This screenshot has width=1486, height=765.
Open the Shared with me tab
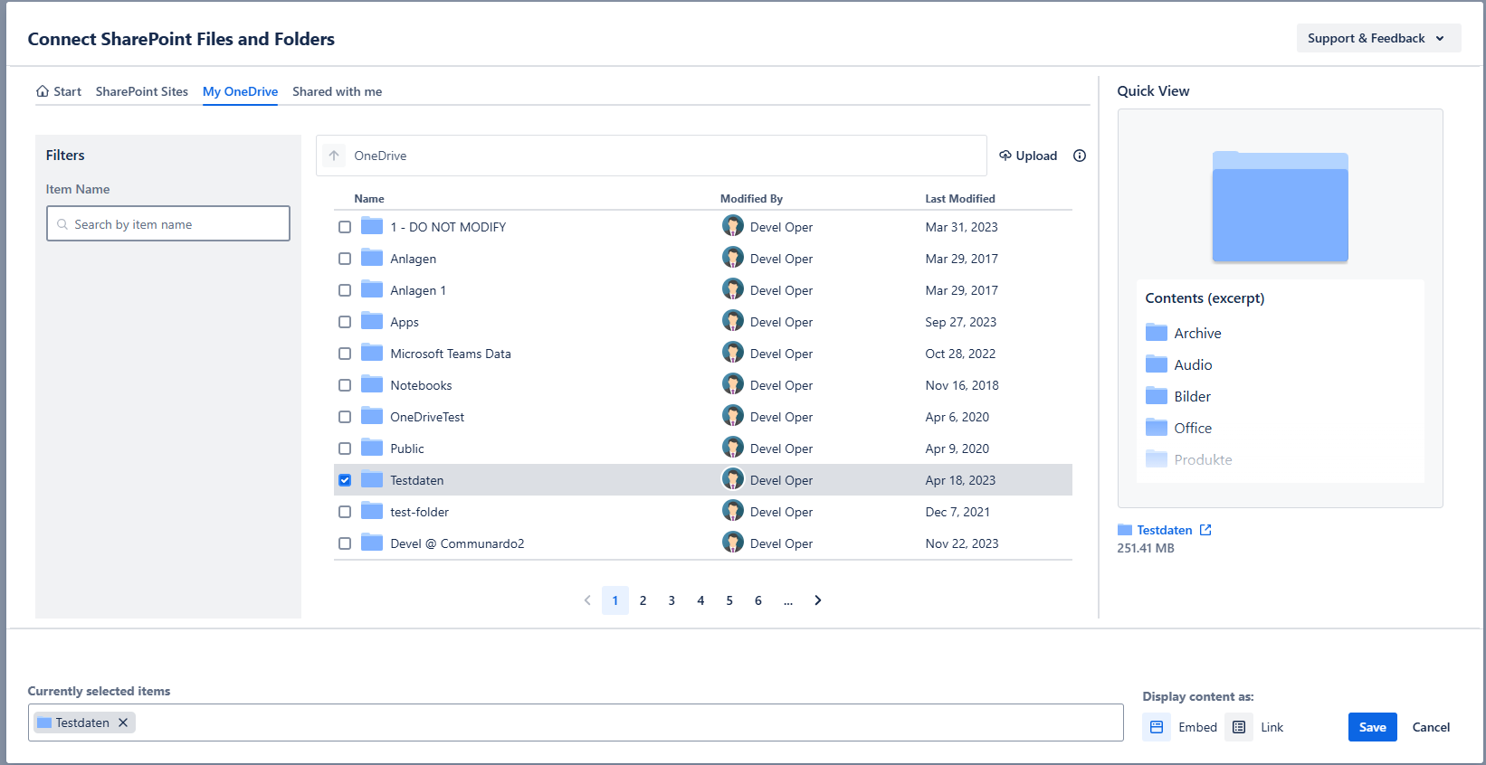point(337,91)
